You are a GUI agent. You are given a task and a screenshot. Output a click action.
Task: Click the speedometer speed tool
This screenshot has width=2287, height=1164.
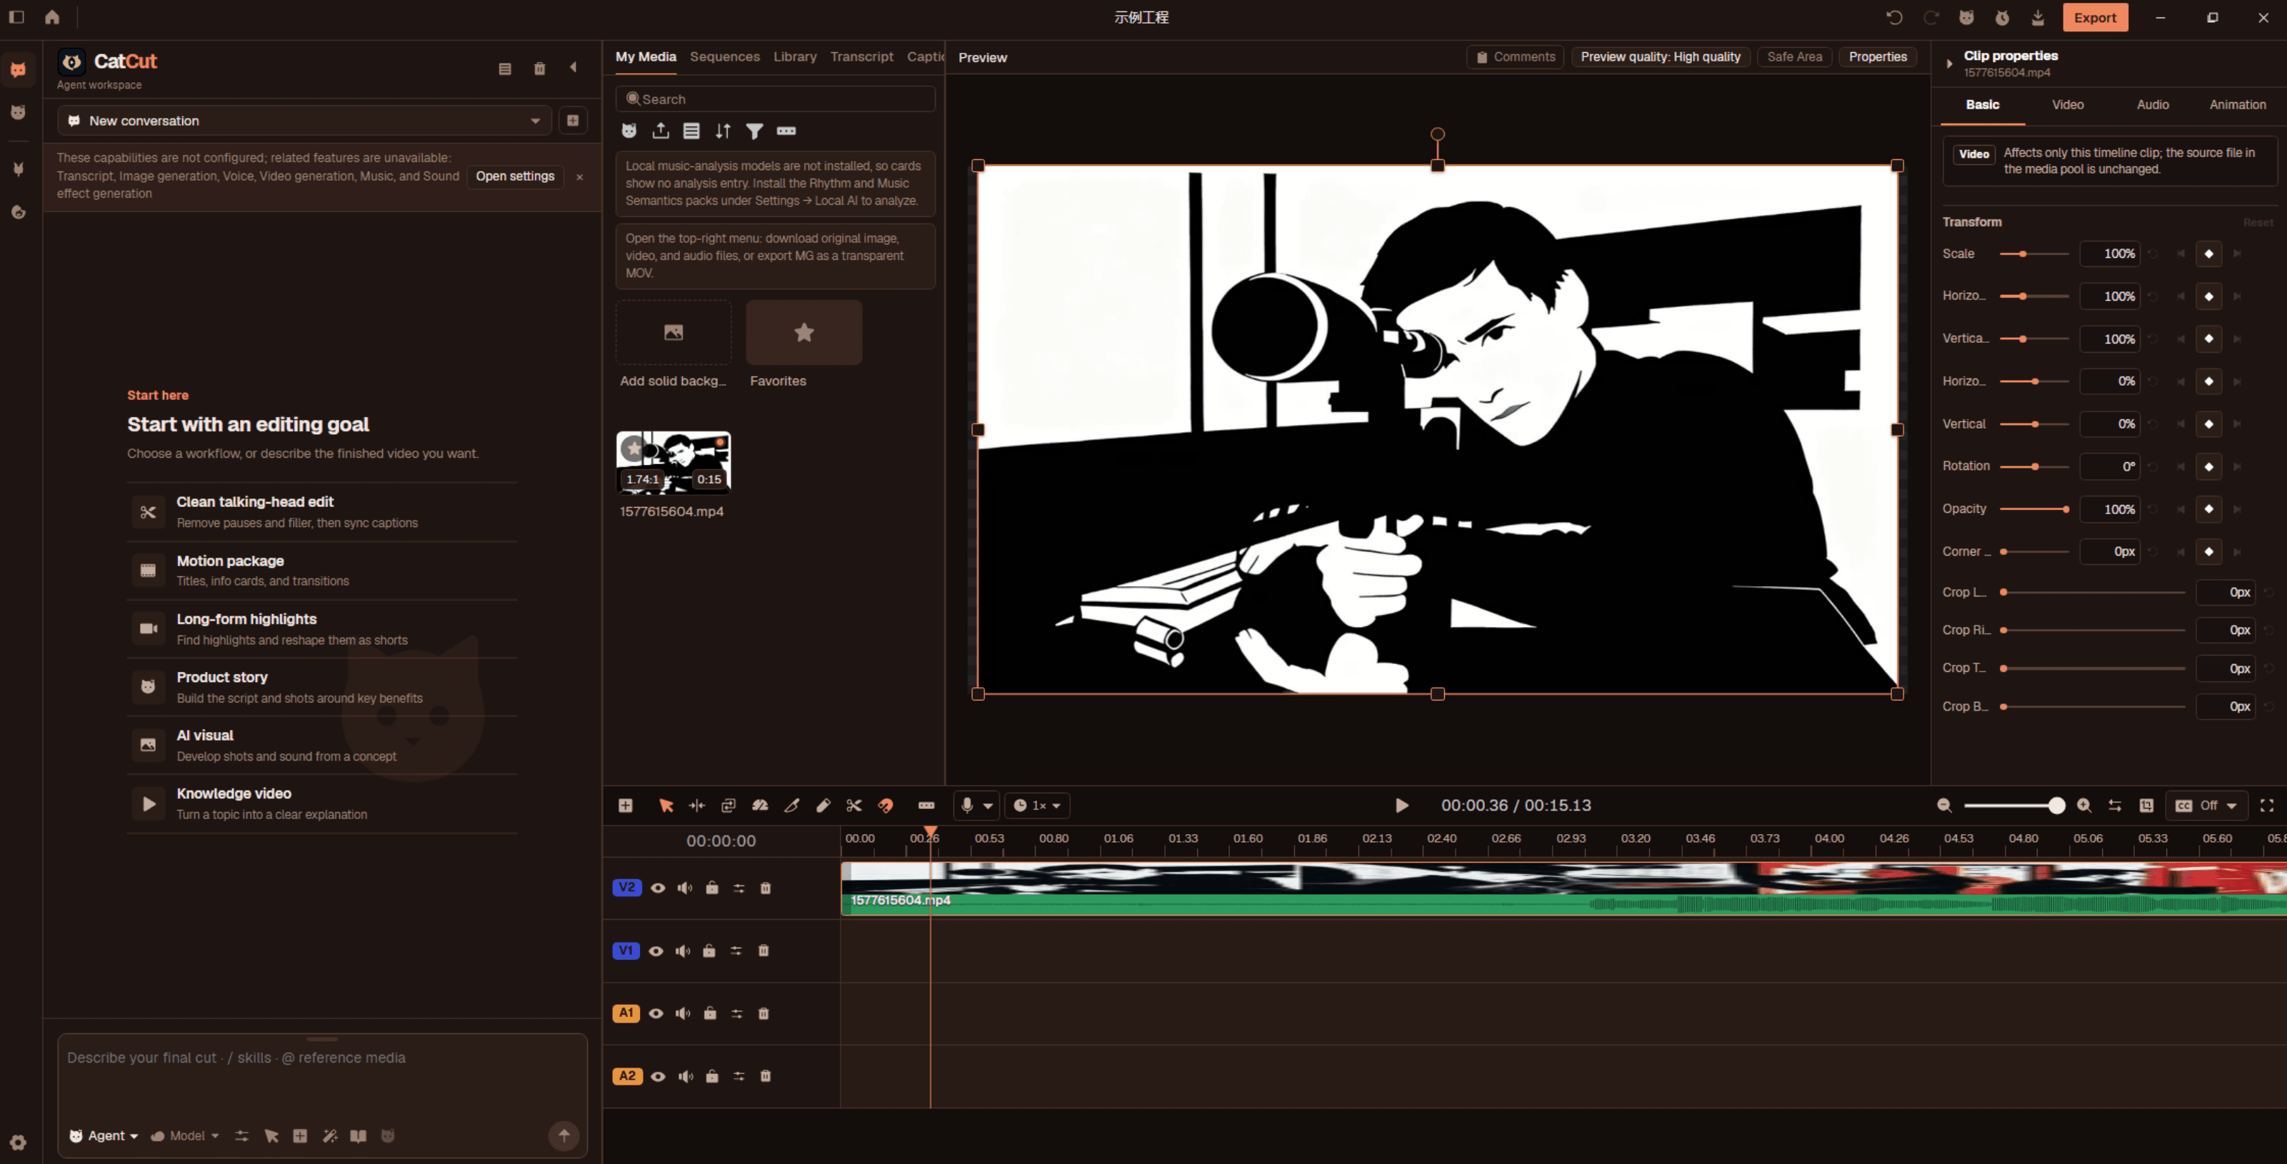click(x=760, y=806)
